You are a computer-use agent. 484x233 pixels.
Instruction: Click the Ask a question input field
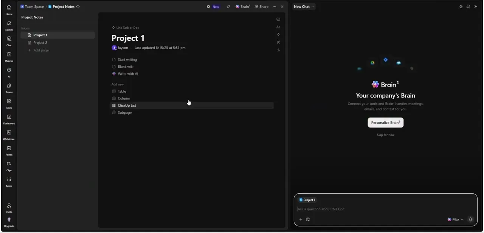coord(385,209)
